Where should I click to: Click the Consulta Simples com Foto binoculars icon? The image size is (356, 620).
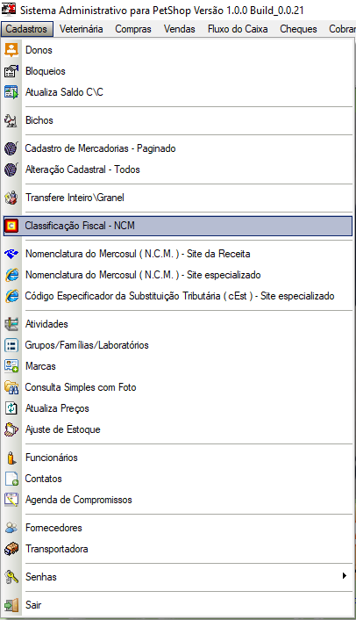[11, 387]
